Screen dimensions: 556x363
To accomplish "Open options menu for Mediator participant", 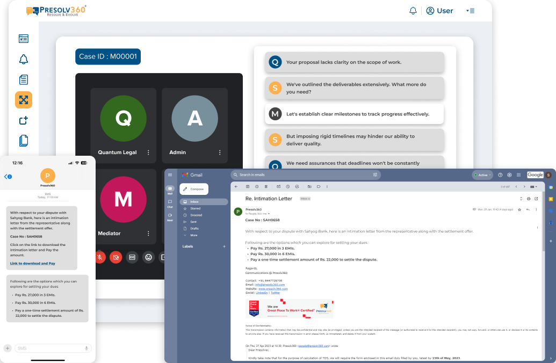I will [x=148, y=234].
